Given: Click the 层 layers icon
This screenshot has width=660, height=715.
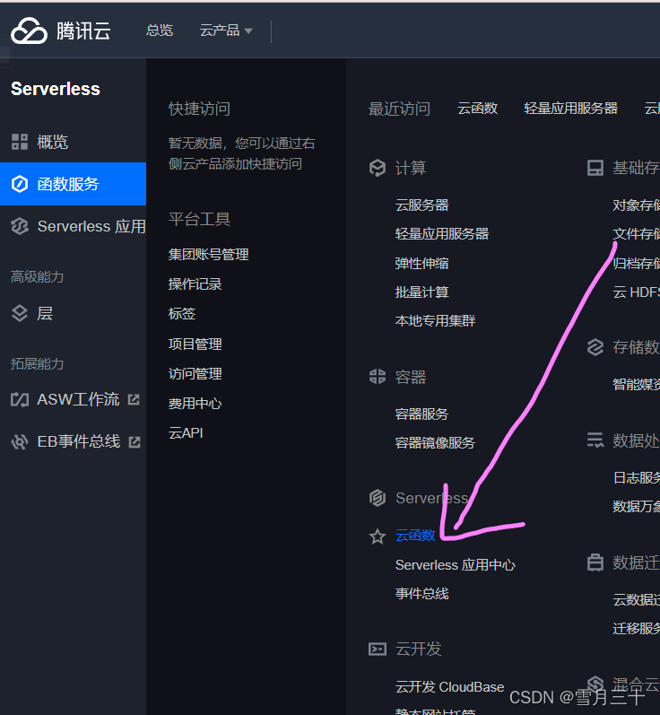Looking at the screenshot, I should [20, 314].
